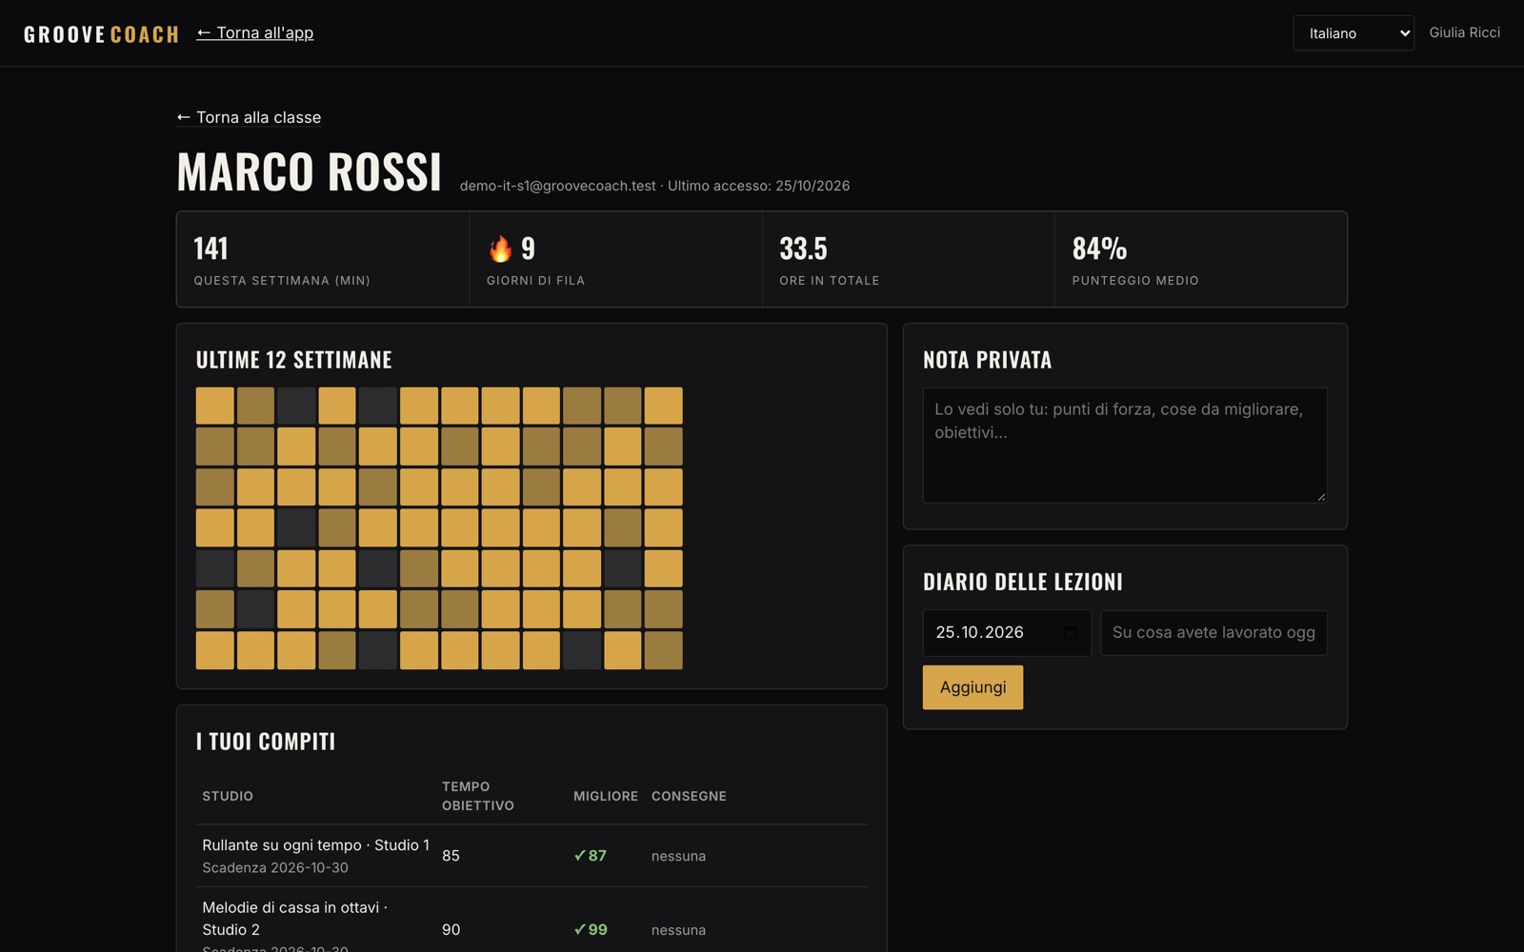Click the 84% average score value
This screenshot has width=1524, height=952.
[1099, 248]
